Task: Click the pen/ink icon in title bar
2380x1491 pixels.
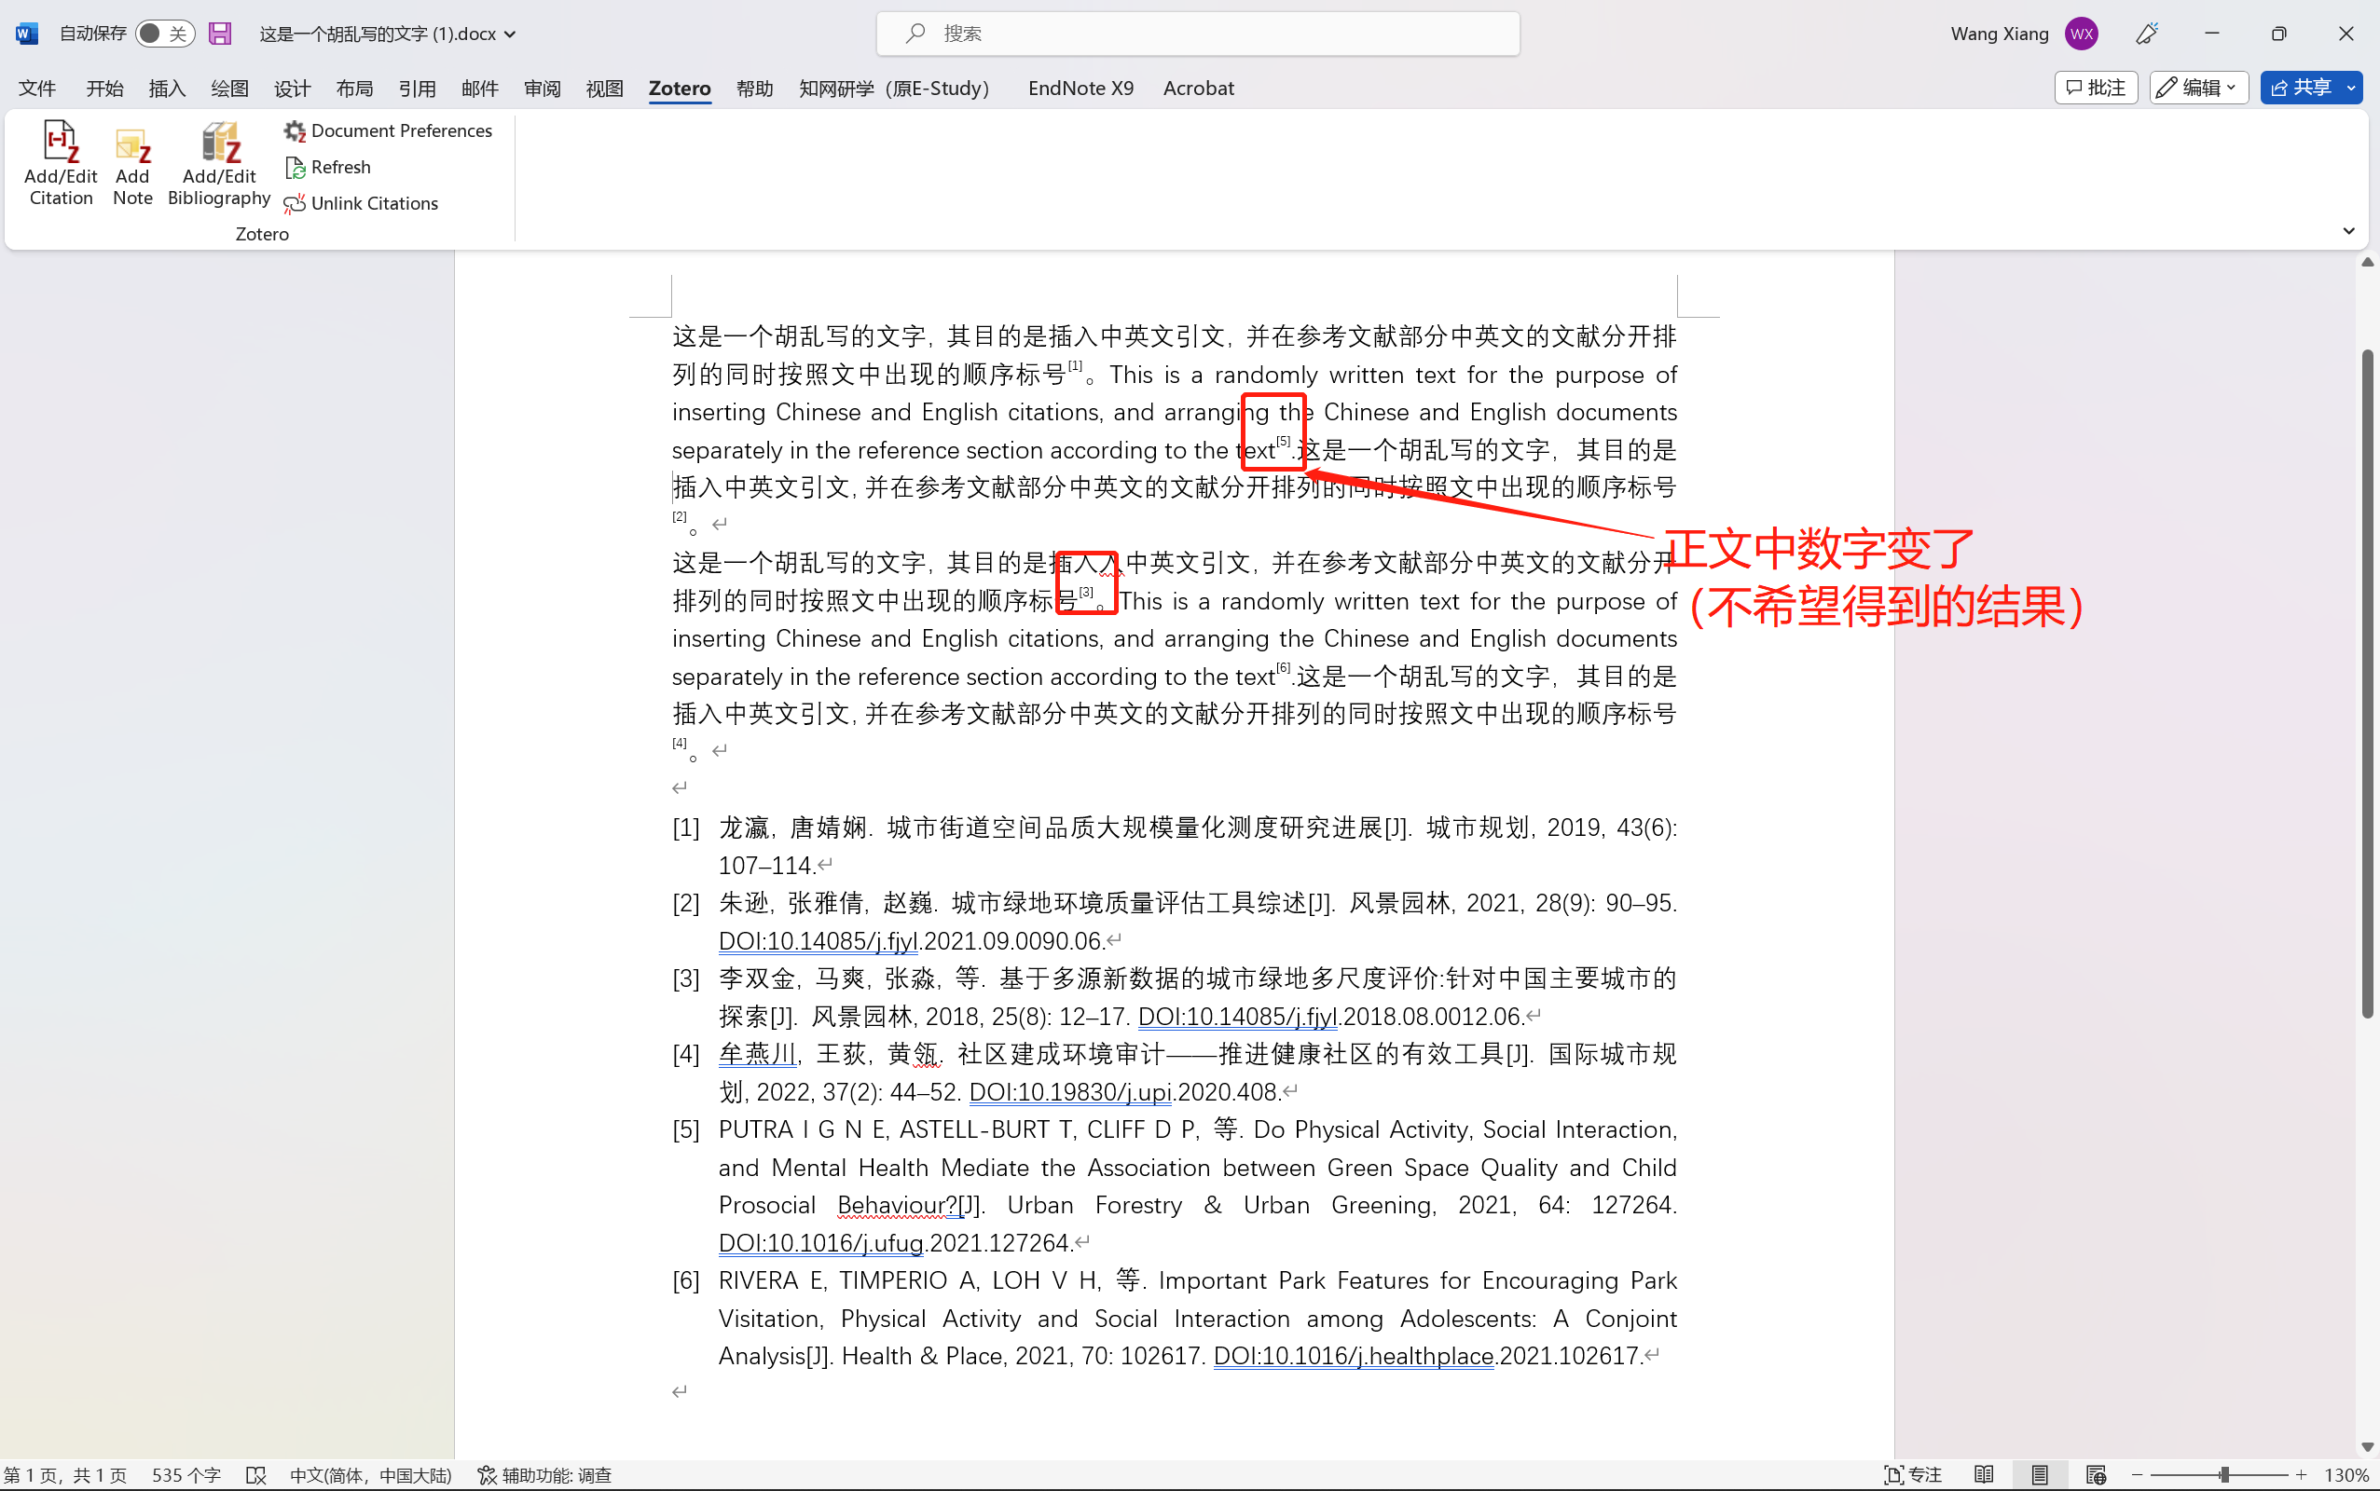Action: pos(2147,34)
